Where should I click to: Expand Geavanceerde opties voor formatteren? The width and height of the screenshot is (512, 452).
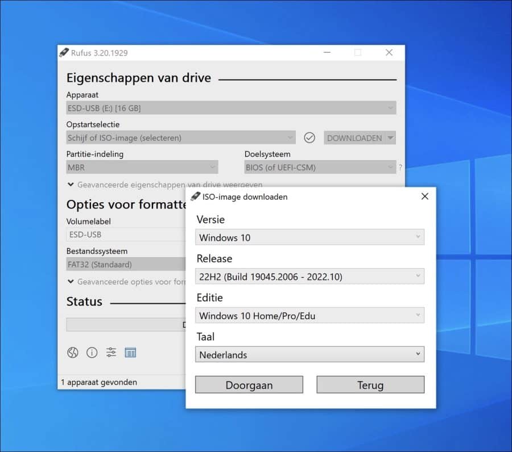126,282
